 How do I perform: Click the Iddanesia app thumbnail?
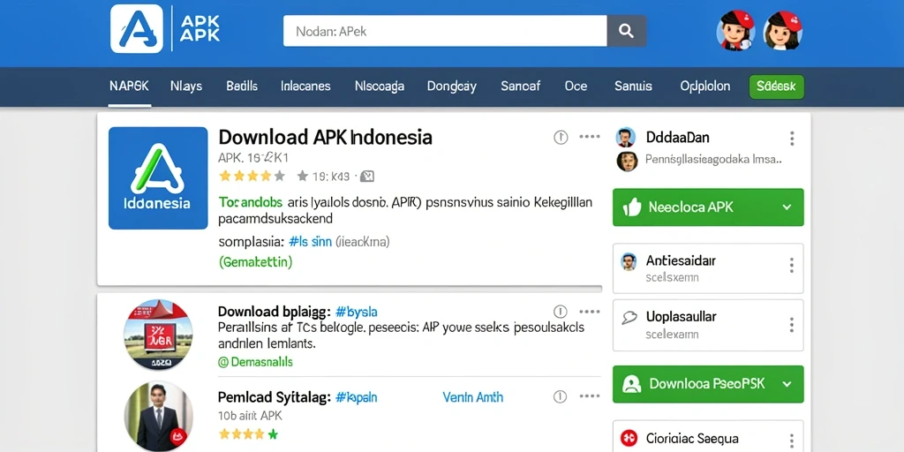(158, 178)
